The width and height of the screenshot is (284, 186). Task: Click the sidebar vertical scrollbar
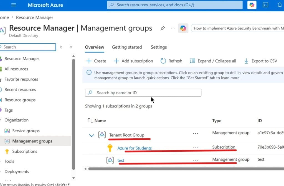tap(73, 114)
